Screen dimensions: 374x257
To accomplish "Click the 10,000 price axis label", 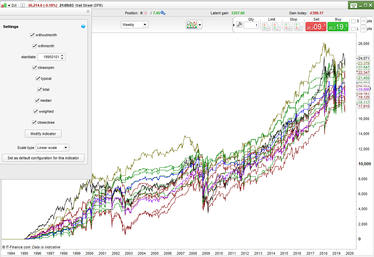I will point(365,164).
